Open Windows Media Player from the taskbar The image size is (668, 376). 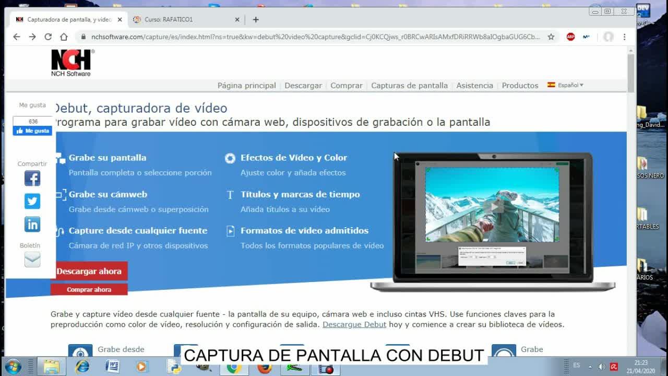point(141,367)
